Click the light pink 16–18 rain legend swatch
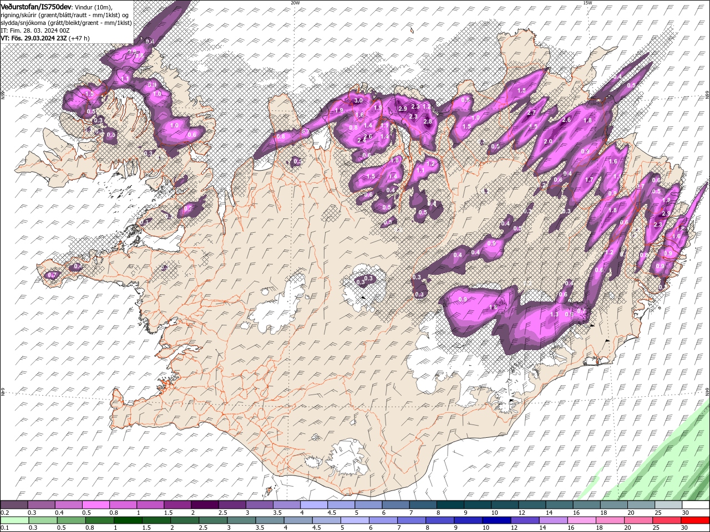 581,520
